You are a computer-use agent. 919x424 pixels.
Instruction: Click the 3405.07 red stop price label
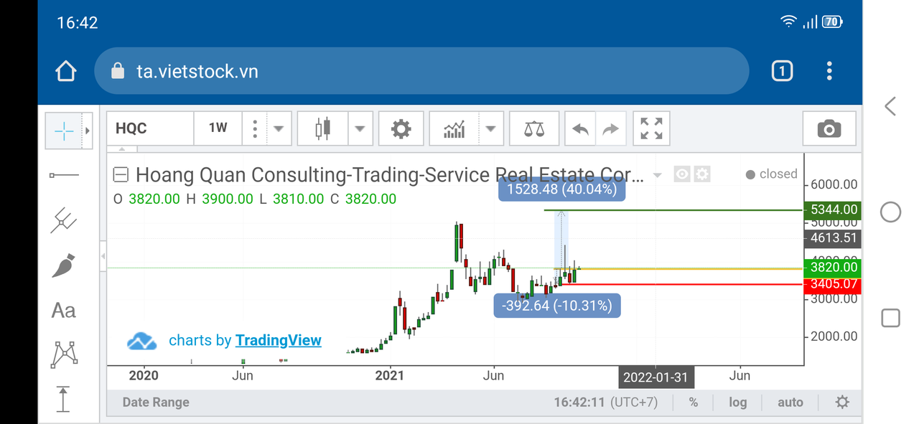click(831, 285)
